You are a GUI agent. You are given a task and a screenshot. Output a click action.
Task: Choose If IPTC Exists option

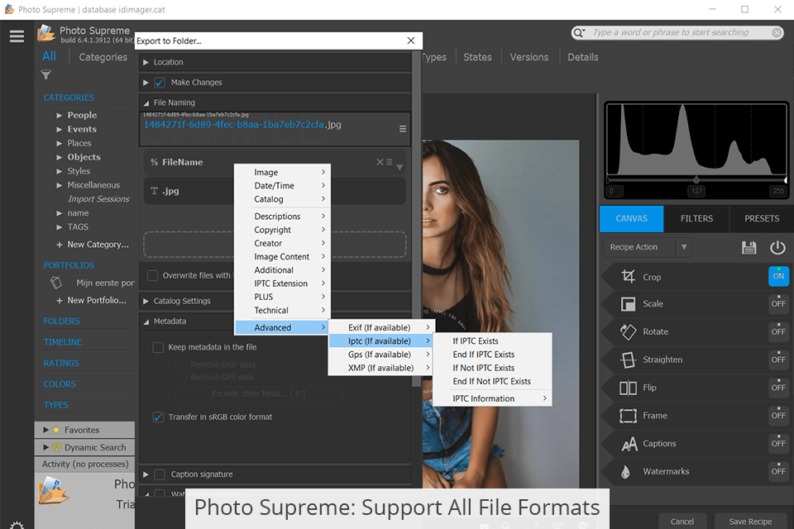pyautogui.click(x=491, y=341)
